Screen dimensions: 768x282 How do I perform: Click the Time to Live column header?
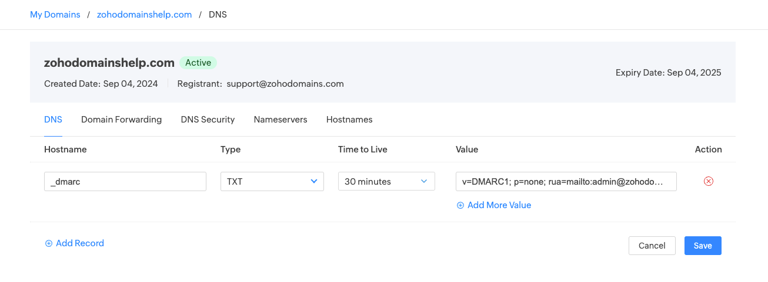click(363, 149)
